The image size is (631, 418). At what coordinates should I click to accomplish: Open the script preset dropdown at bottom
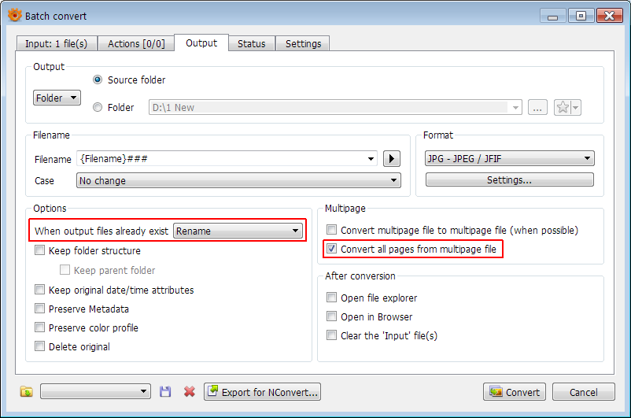(95, 391)
